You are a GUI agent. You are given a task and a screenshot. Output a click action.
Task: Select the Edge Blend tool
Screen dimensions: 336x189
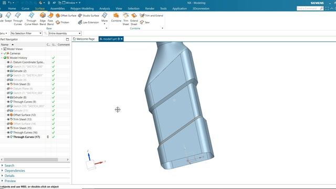pyautogui.click(x=43, y=19)
